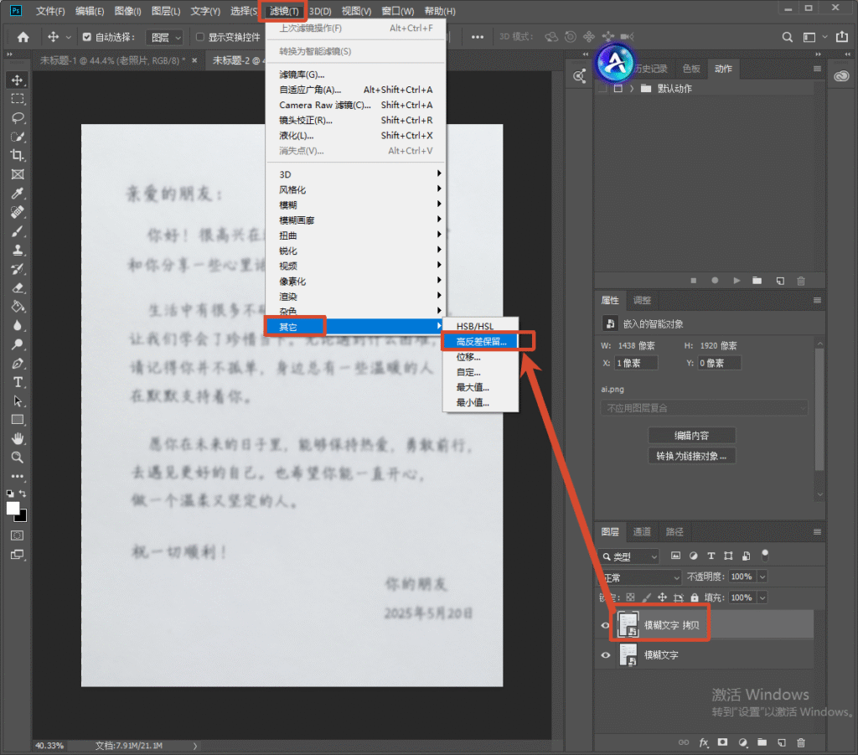The width and height of the screenshot is (858, 755).
Task: Open the fill 100% dropdown arrow
Action: 762,597
